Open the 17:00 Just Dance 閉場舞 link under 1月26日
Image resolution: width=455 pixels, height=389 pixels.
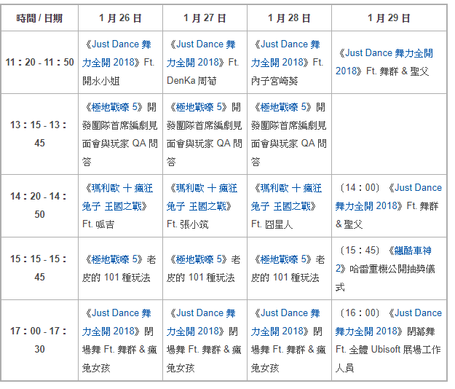click(116, 322)
